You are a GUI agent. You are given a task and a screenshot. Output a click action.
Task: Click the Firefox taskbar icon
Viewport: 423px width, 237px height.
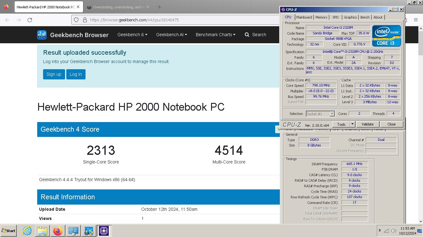[x=58, y=231]
